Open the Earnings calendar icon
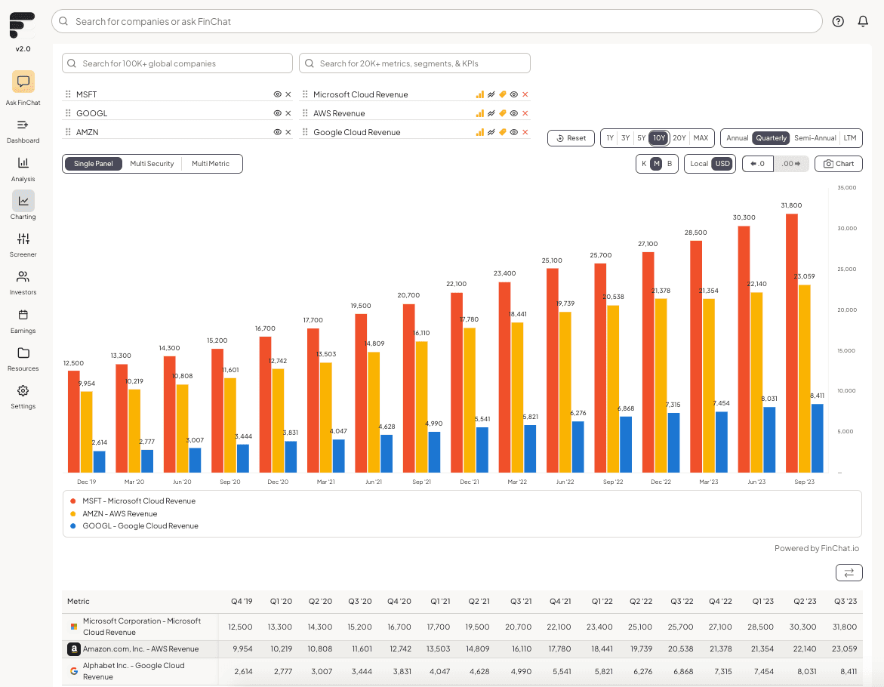884x687 pixels. point(23,315)
